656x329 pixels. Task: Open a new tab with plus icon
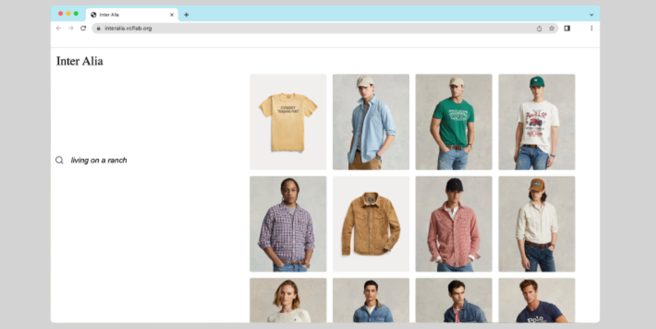(x=186, y=15)
